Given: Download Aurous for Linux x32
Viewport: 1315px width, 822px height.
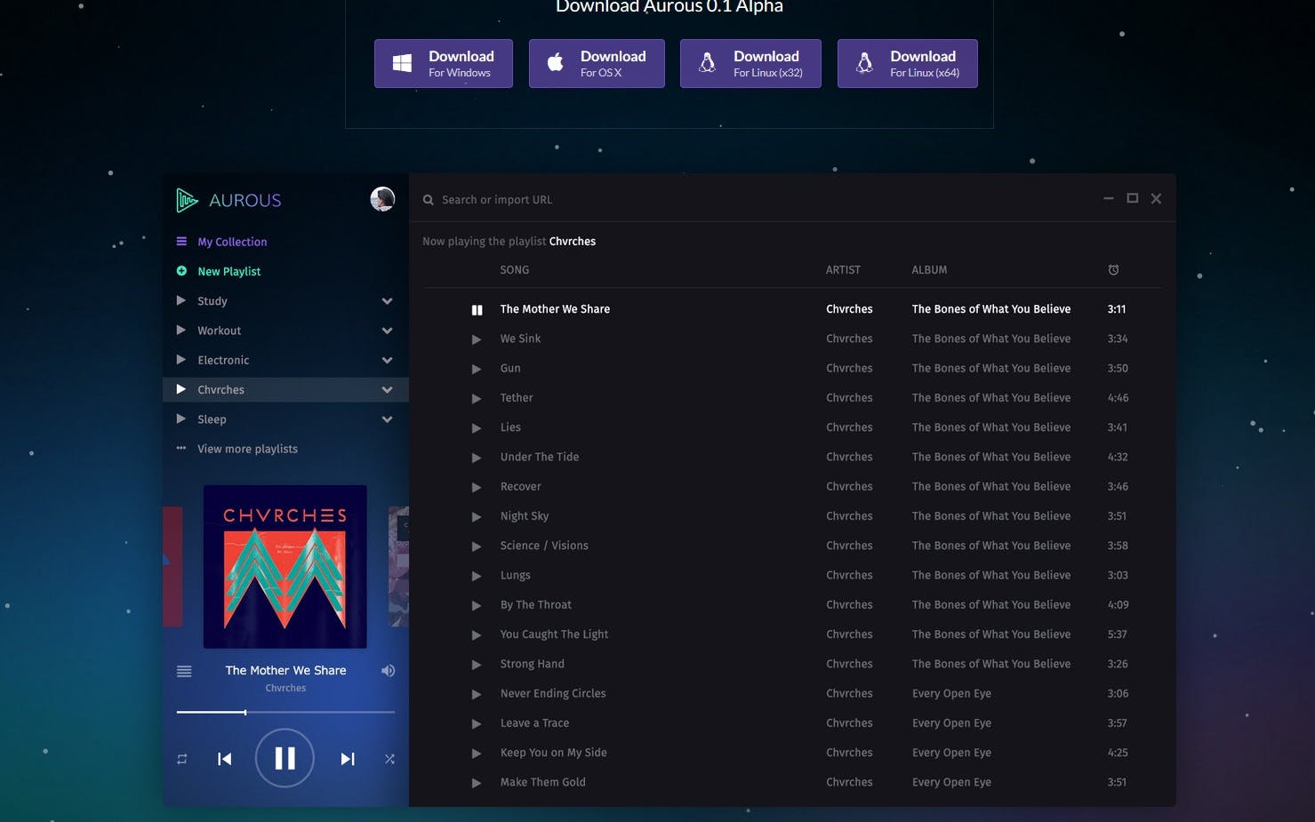Looking at the screenshot, I should point(750,63).
